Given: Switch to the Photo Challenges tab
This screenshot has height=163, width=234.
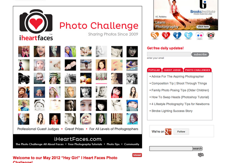Looking at the screenshot, I should (198, 70).
